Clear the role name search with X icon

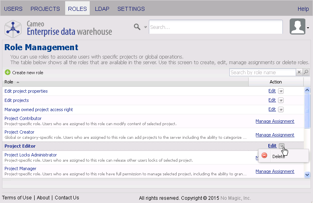point(299,72)
